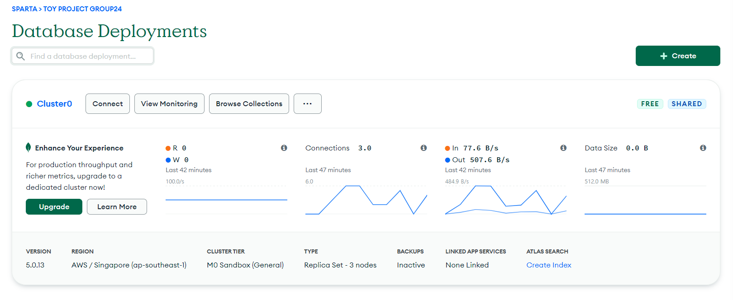Click the 100.0/s chart axis label
Screen dimensions: 733x300
pyautogui.click(x=175, y=182)
